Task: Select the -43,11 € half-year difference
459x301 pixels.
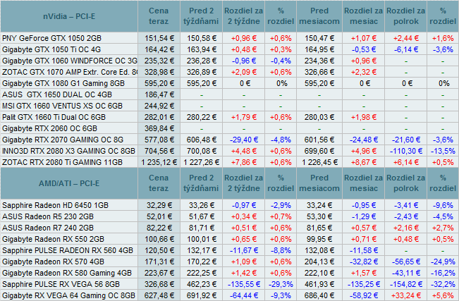Action: [406, 273]
